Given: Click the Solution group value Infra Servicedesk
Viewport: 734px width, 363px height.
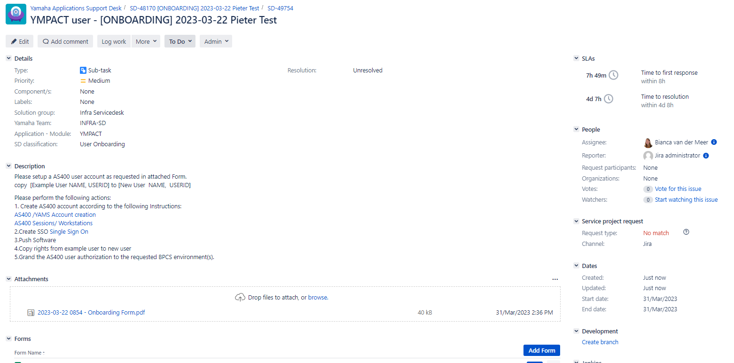Looking at the screenshot, I should coord(102,113).
